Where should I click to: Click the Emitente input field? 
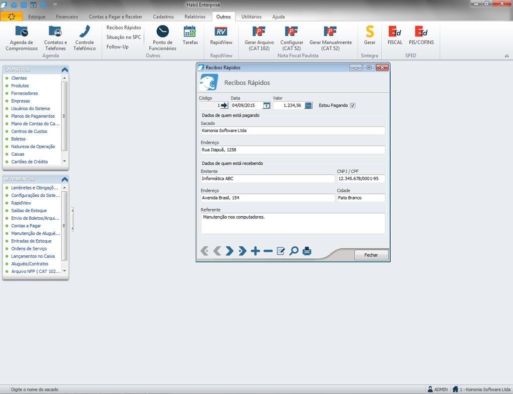pos(268,179)
